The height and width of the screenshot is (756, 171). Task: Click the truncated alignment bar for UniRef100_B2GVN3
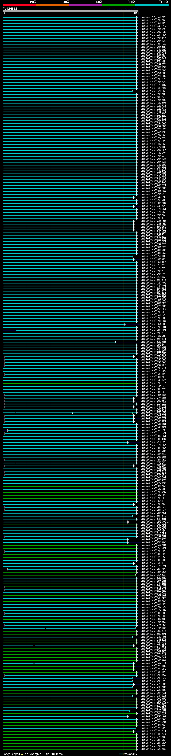[59, 342]
